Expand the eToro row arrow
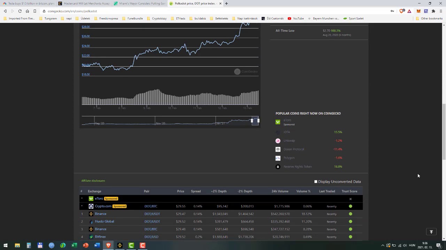Screen dimensions: 446x250 point(82,199)
